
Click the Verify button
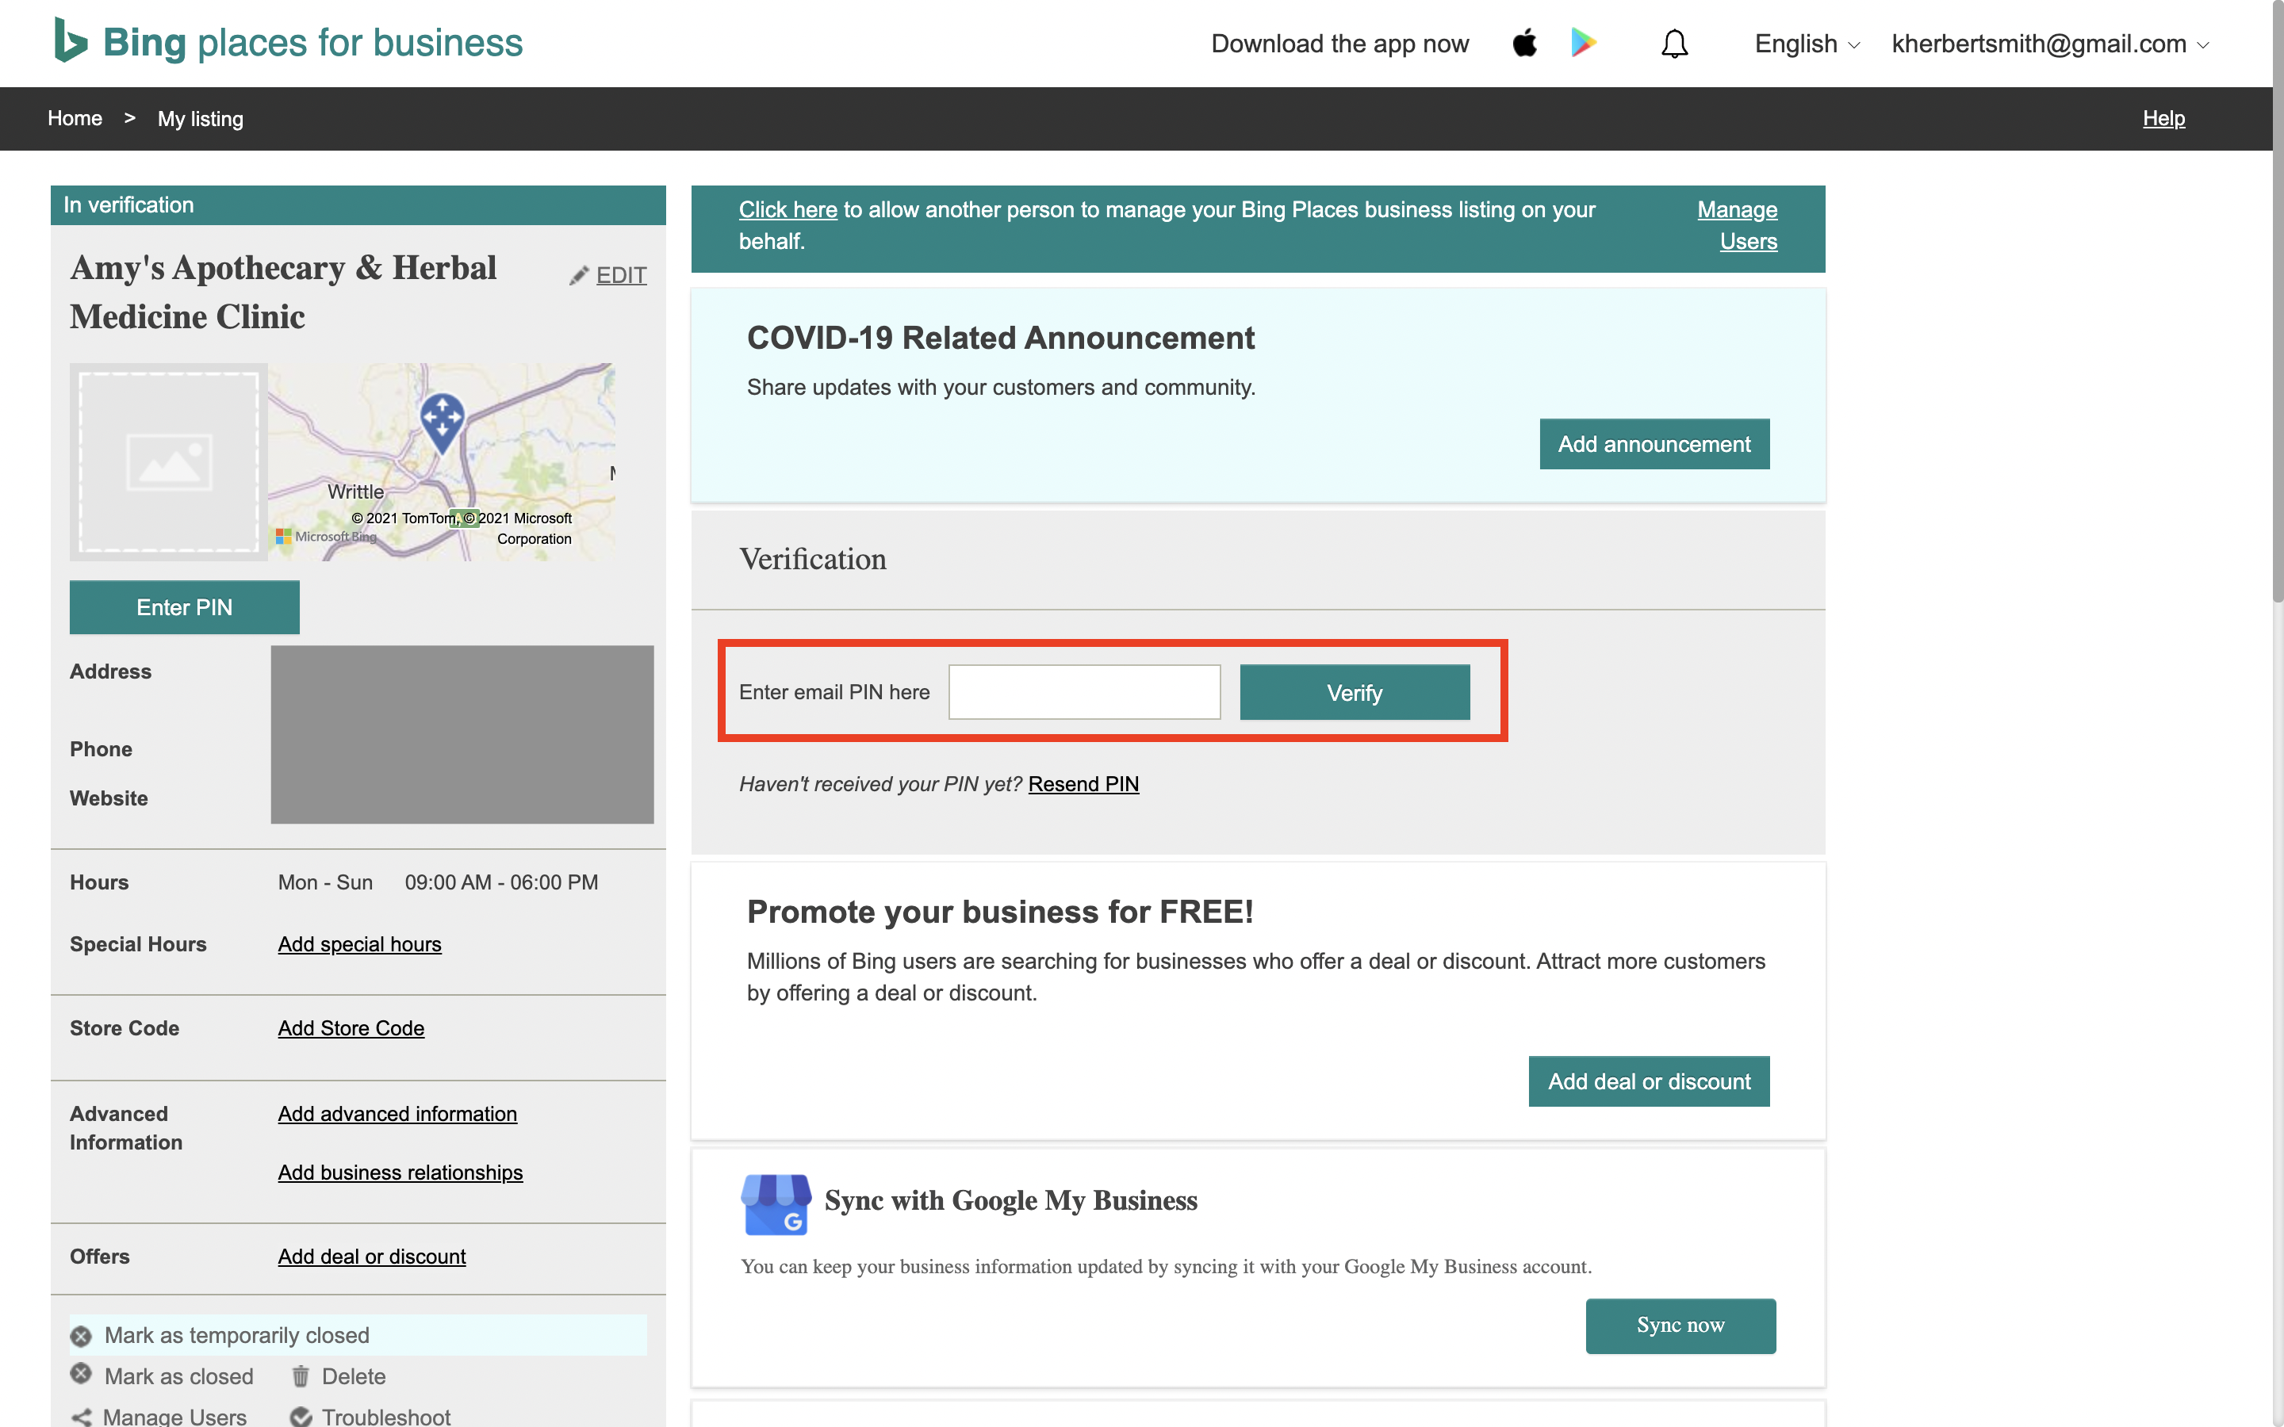[1355, 692]
